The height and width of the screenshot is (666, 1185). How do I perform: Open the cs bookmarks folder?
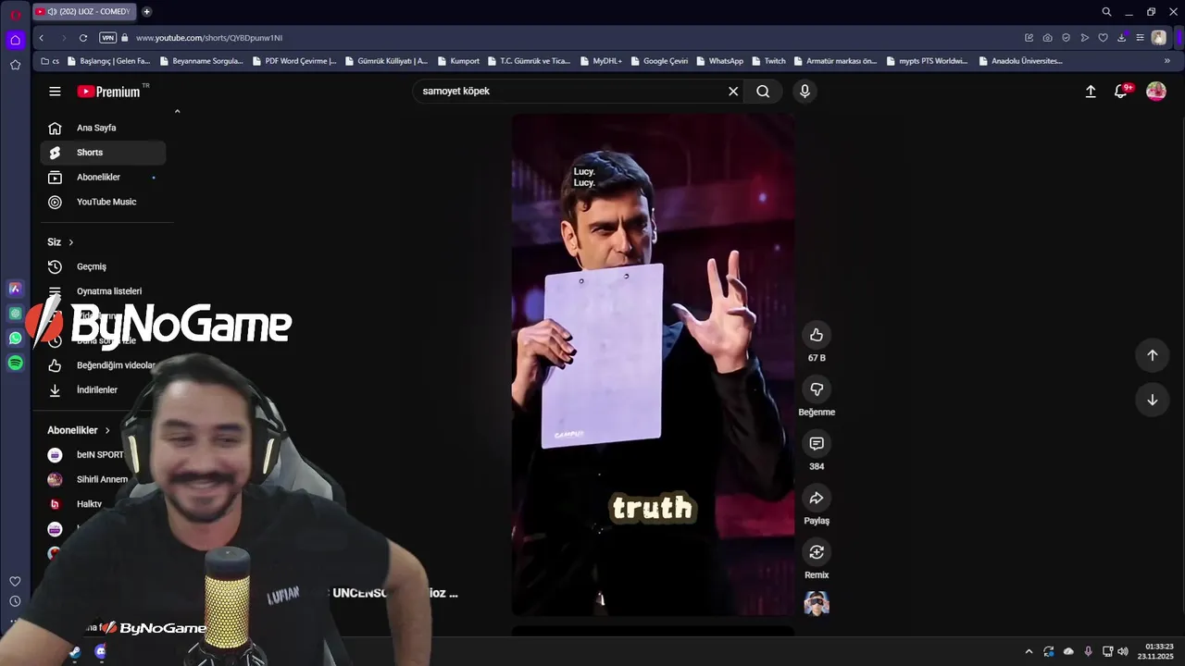(50, 61)
